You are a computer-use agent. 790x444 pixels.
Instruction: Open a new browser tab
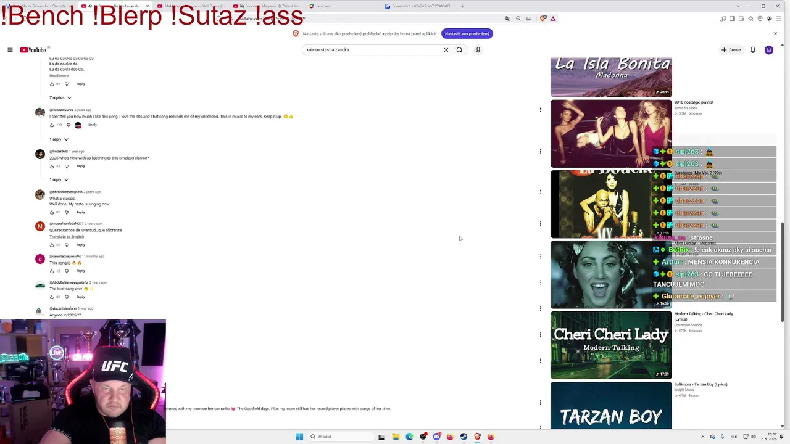click(463, 6)
